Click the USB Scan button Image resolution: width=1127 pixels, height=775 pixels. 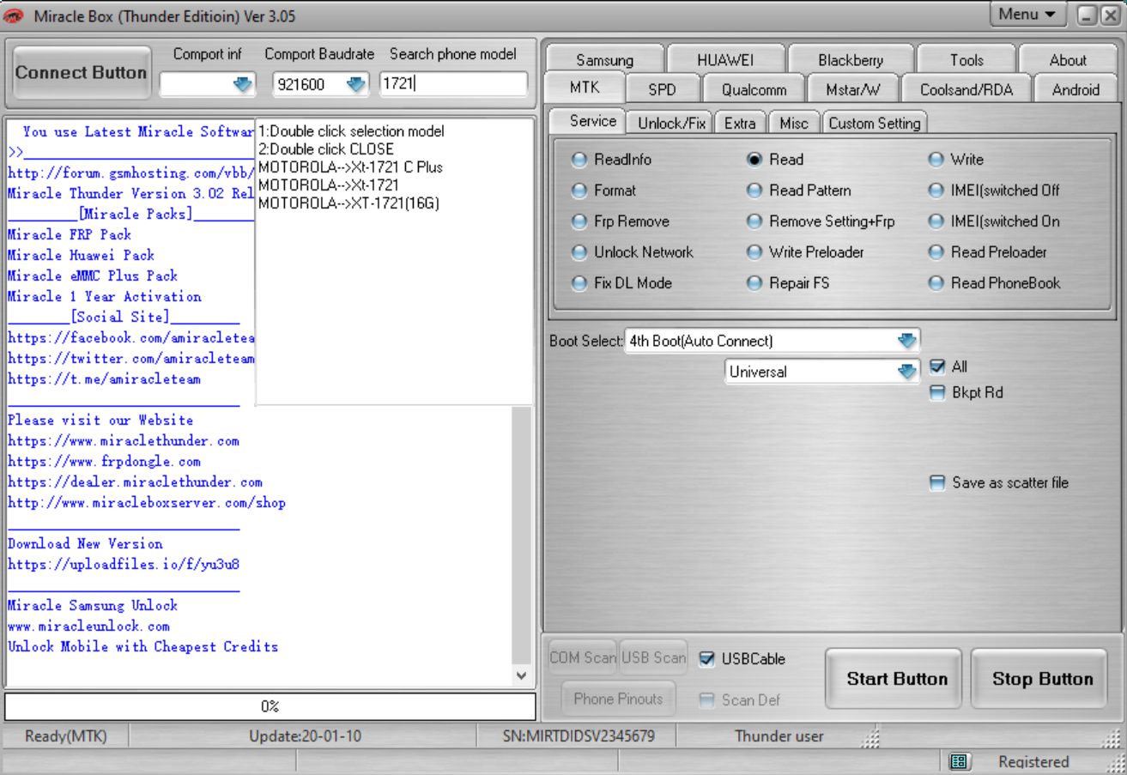pos(653,658)
